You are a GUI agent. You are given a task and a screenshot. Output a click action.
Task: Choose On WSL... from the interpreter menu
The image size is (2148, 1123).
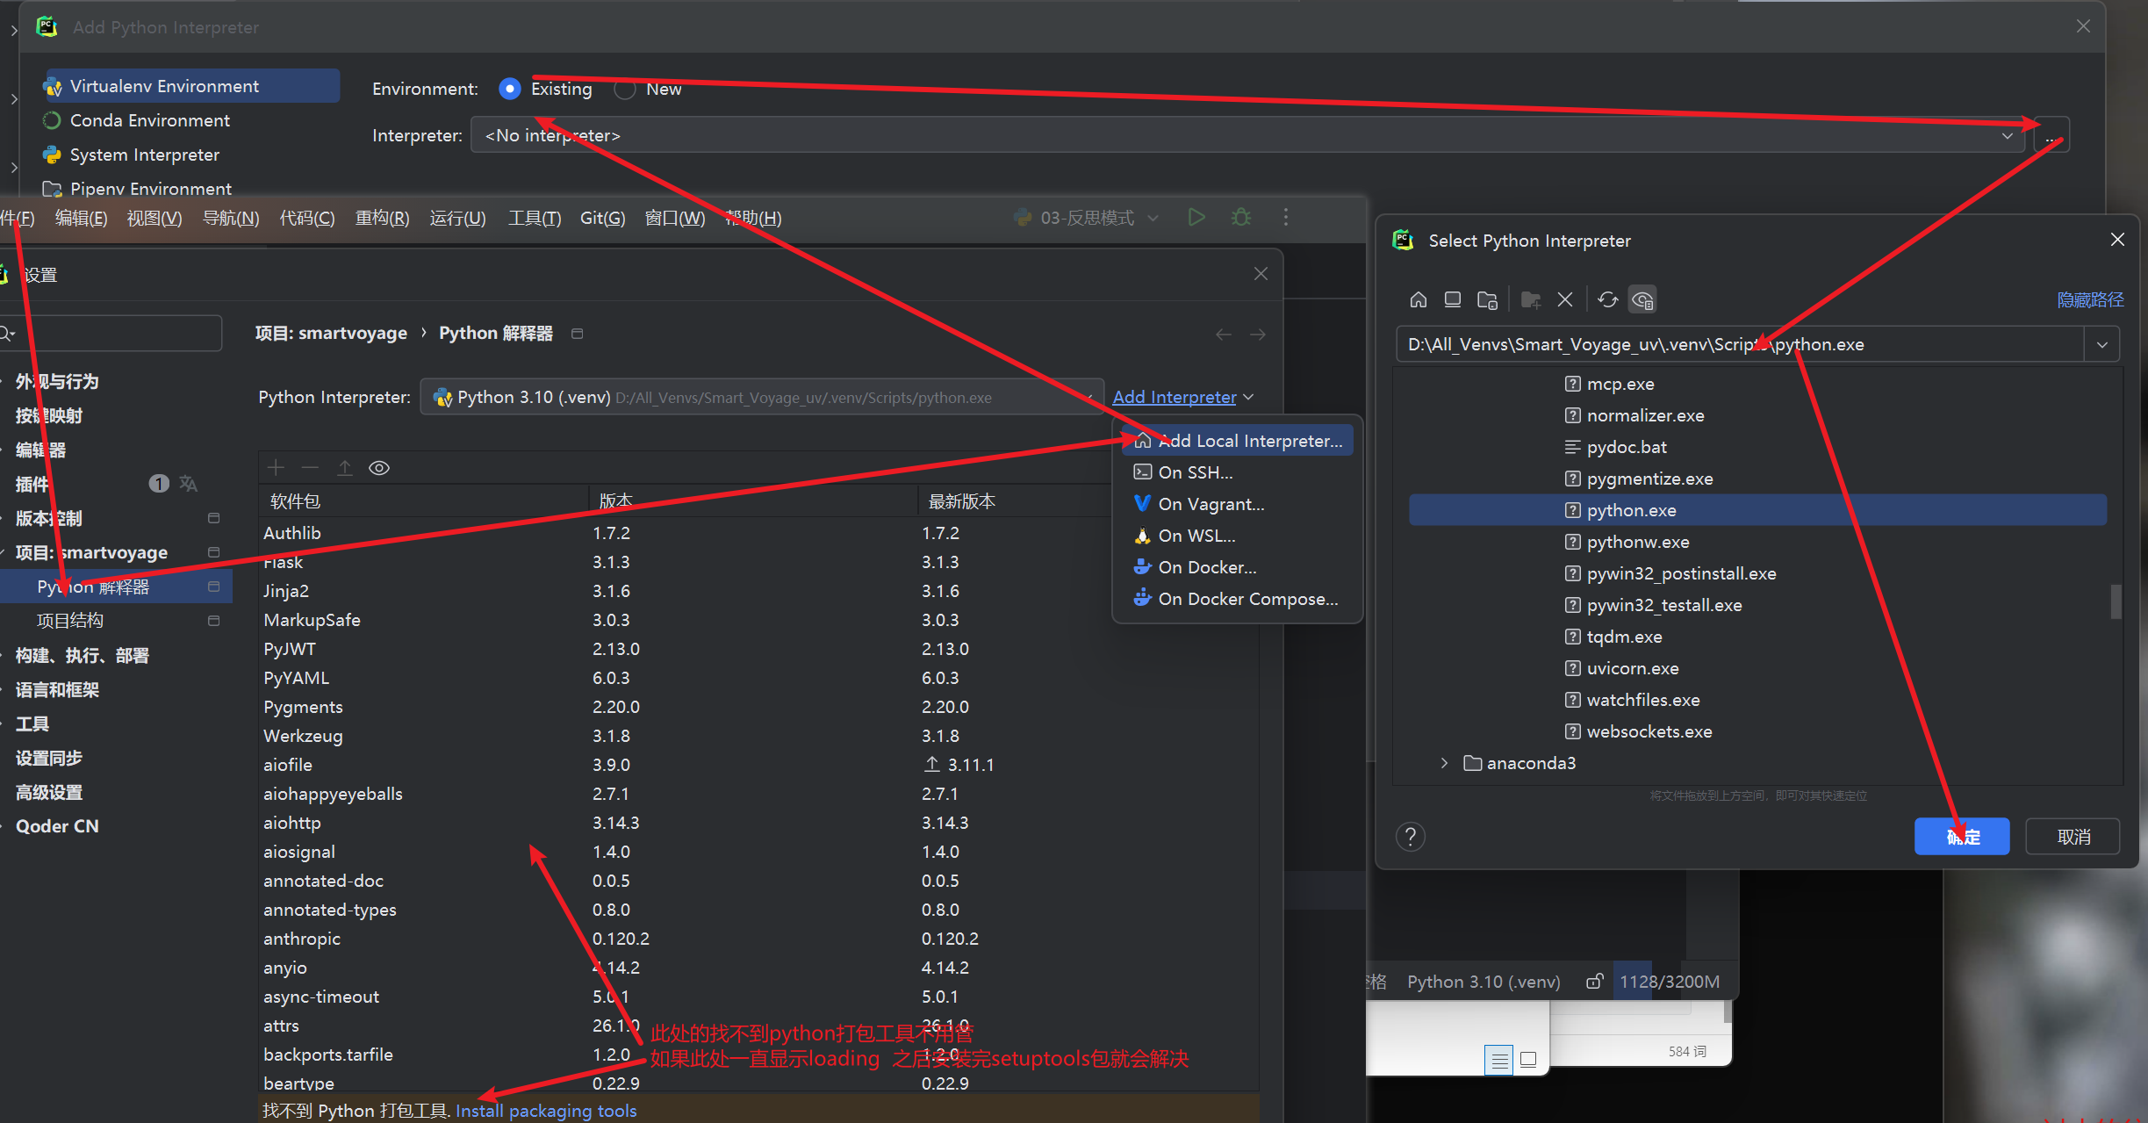pyautogui.click(x=1237, y=536)
